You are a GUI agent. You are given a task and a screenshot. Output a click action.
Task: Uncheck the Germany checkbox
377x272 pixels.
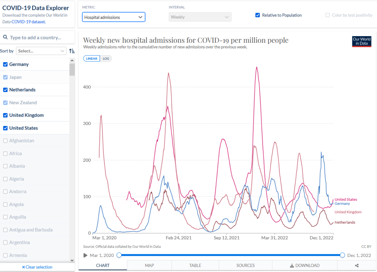[6, 64]
